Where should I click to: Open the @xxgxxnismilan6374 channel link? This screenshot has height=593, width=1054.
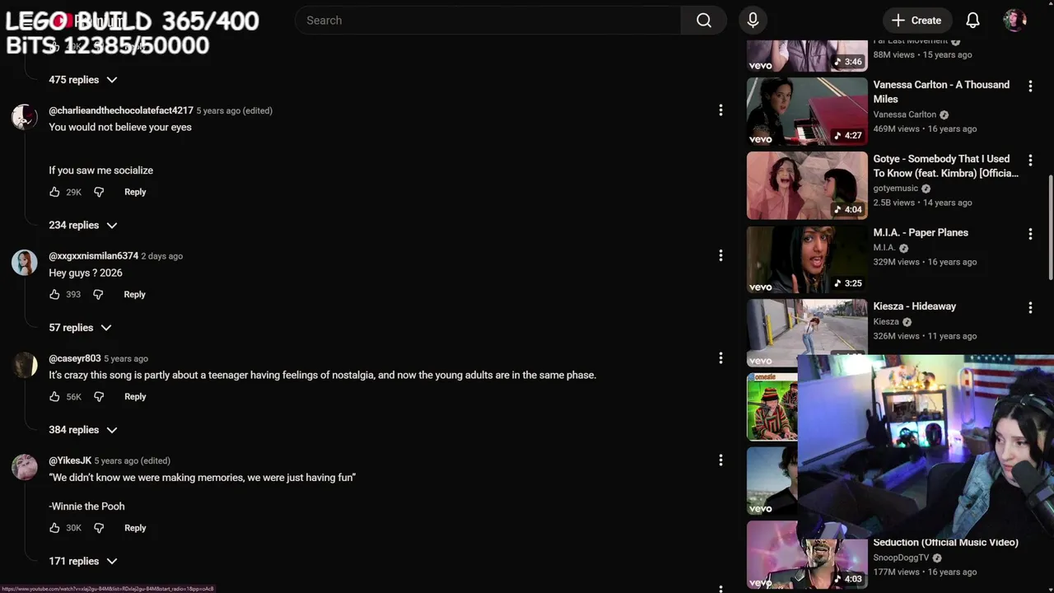click(93, 256)
